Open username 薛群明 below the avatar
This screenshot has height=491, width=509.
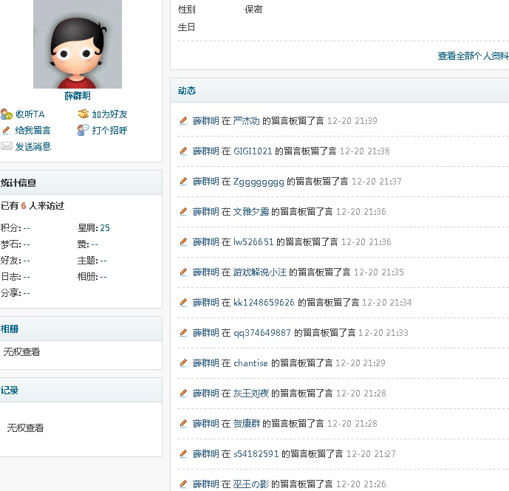tap(78, 96)
